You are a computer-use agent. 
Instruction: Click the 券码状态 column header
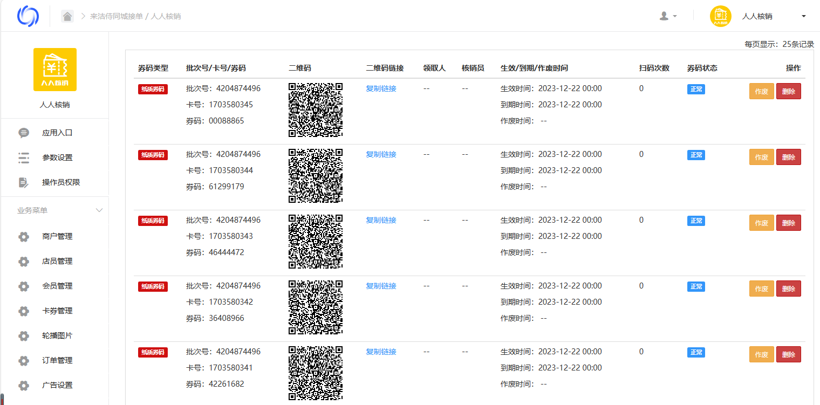pyautogui.click(x=702, y=68)
